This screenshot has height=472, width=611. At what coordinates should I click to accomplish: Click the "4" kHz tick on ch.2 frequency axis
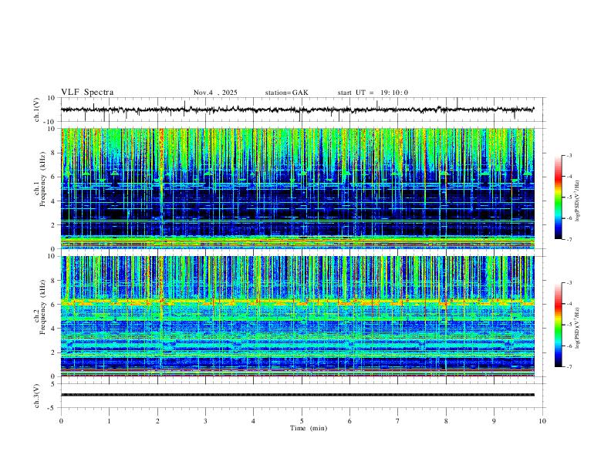click(x=54, y=329)
